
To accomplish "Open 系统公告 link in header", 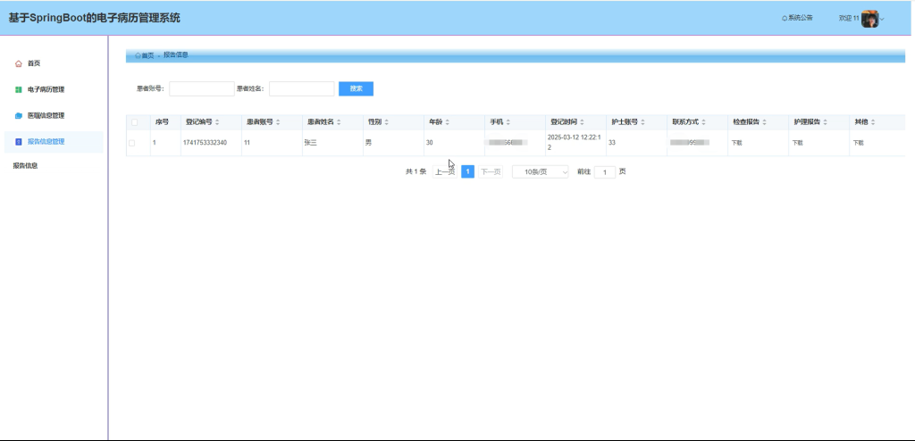I will (x=800, y=19).
